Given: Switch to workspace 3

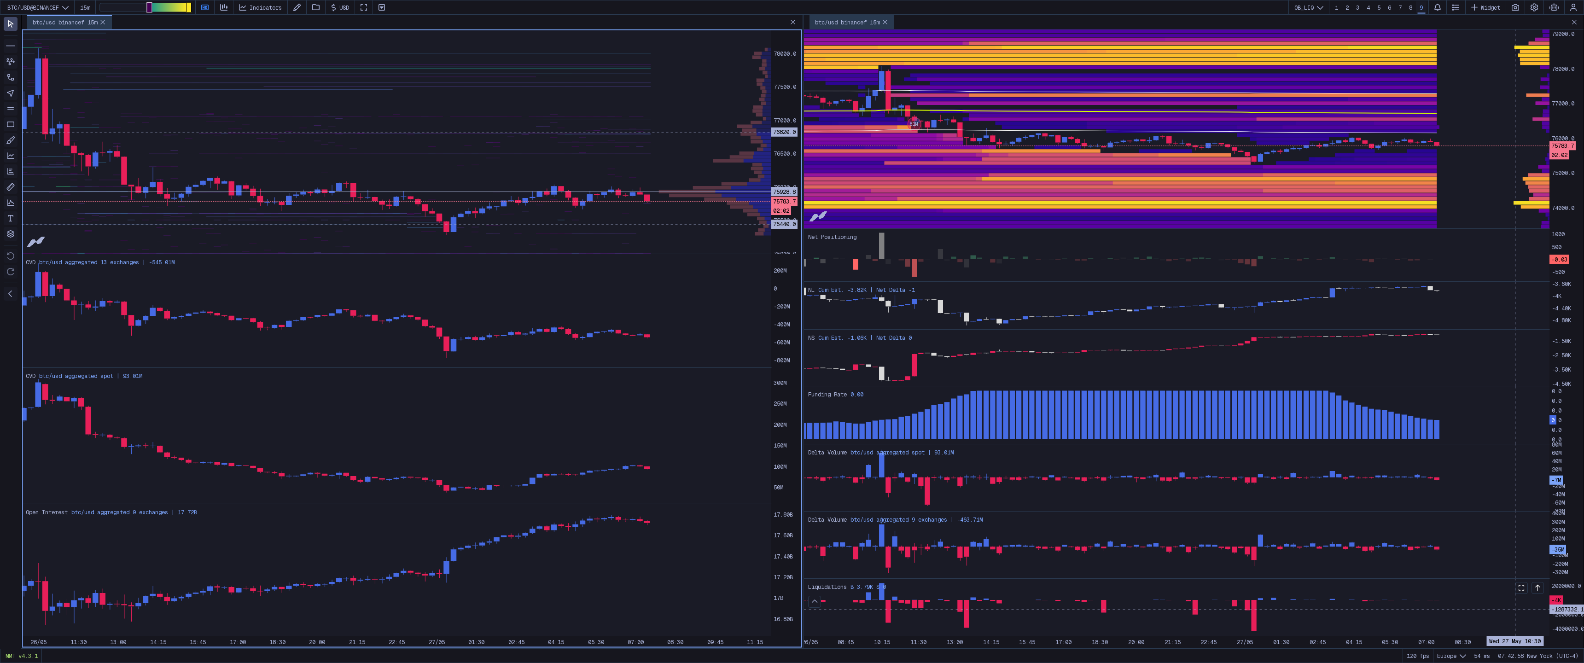Looking at the screenshot, I should click(1358, 7).
